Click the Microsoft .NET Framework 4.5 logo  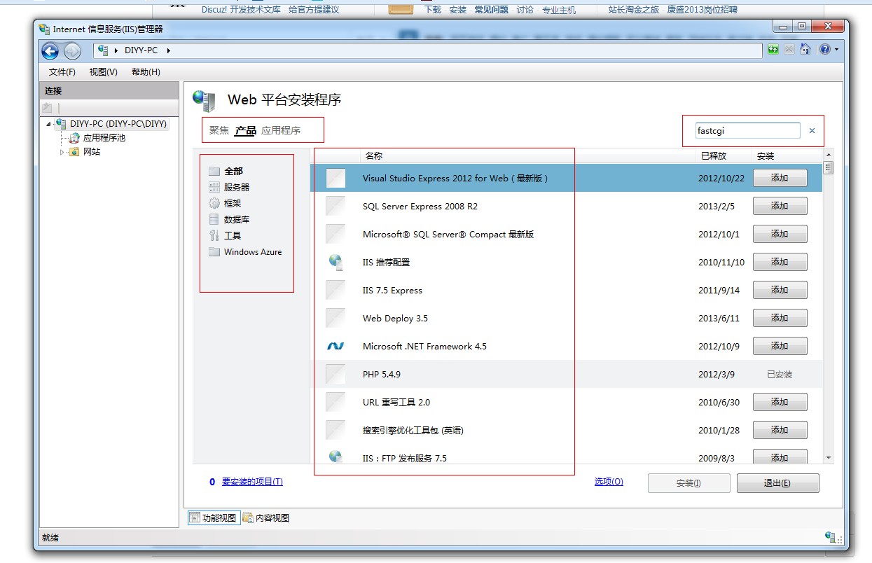point(336,346)
